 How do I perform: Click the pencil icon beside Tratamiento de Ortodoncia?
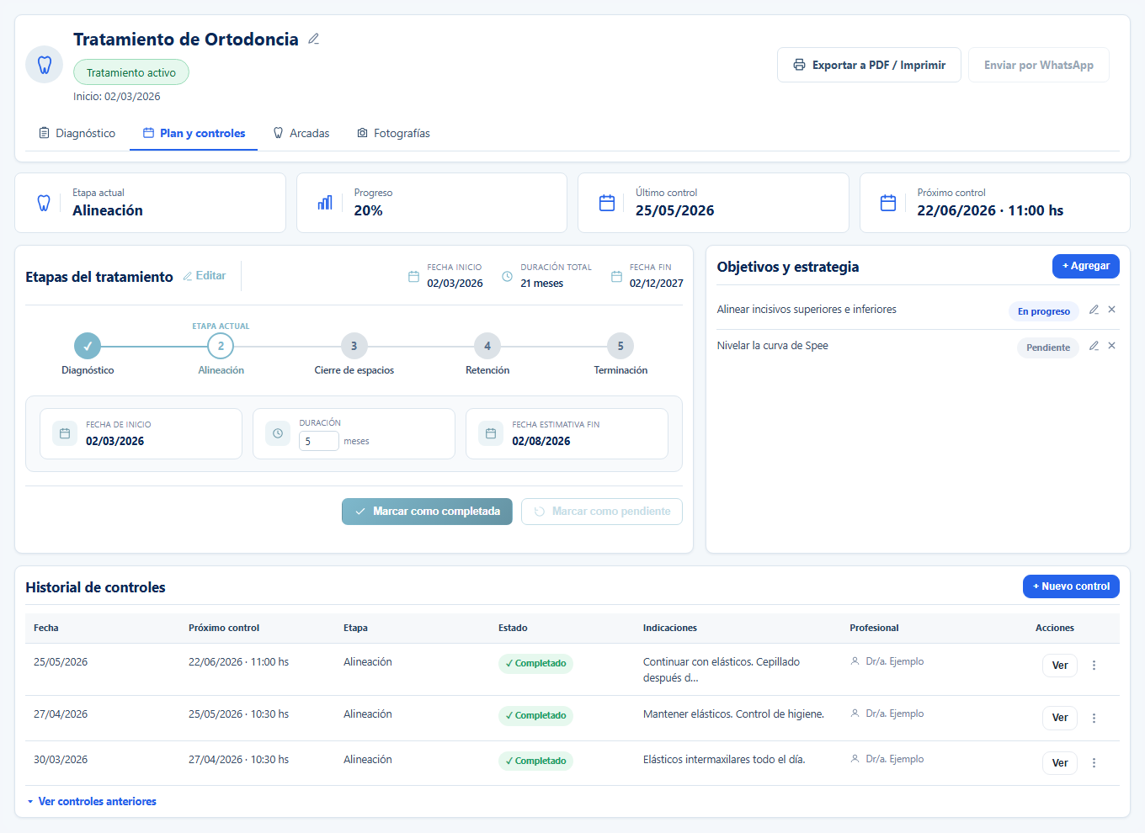(313, 39)
